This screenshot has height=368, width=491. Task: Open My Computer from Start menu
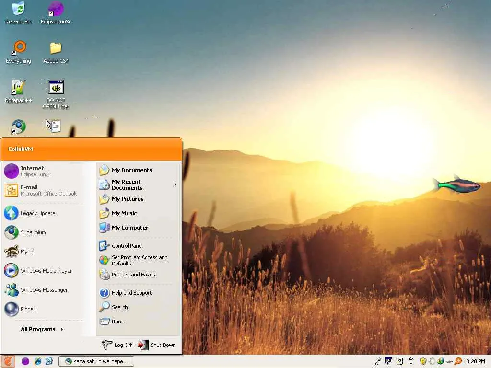139,228
